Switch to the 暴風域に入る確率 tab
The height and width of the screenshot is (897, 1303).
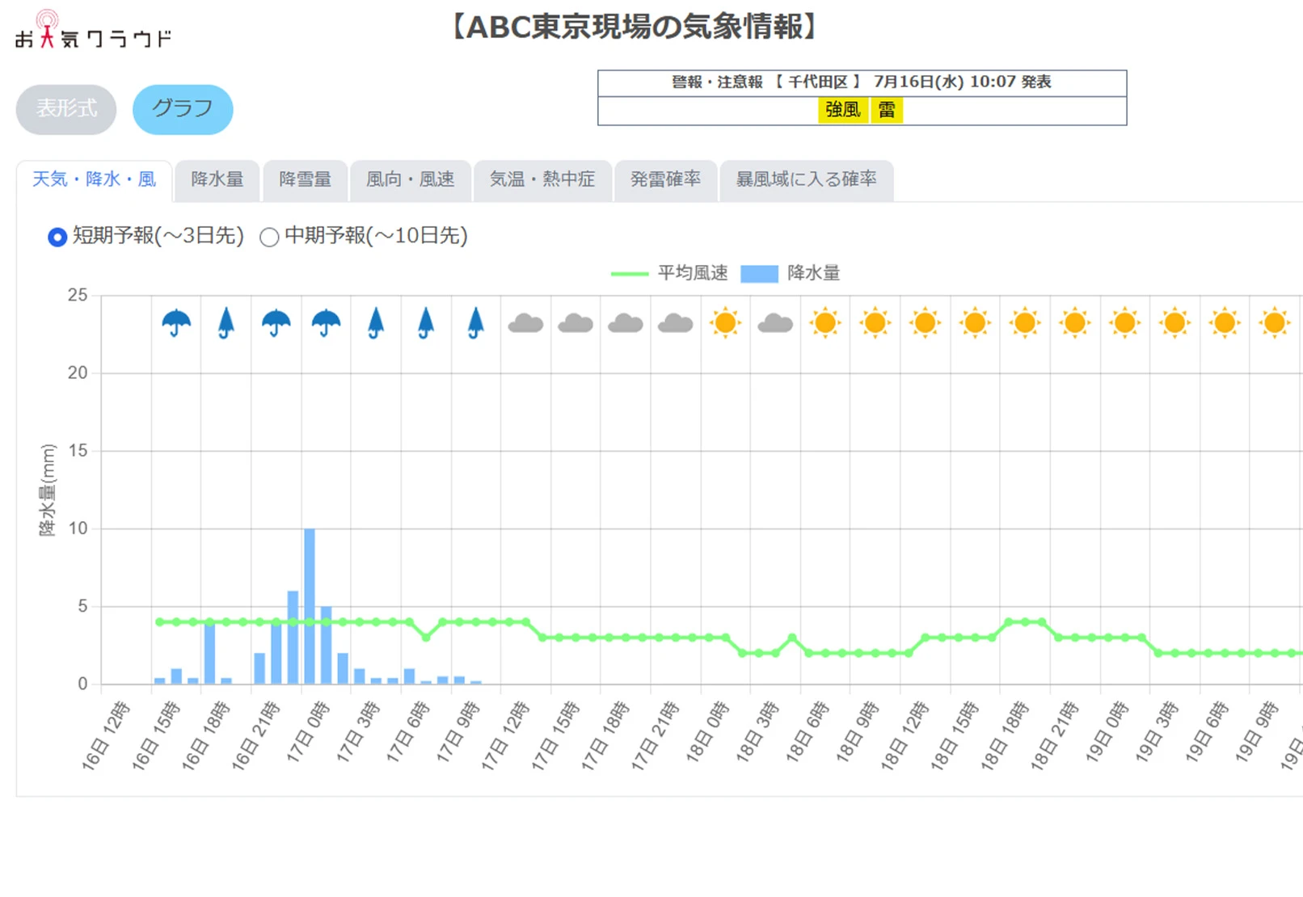pyautogui.click(x=806, y=179)
